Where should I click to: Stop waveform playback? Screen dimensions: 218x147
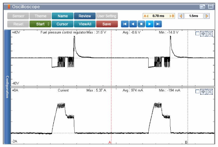pyautogui.click(x=141, y=24)
